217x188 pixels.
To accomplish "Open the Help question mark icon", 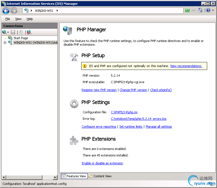I will click(x=208, y=10).
